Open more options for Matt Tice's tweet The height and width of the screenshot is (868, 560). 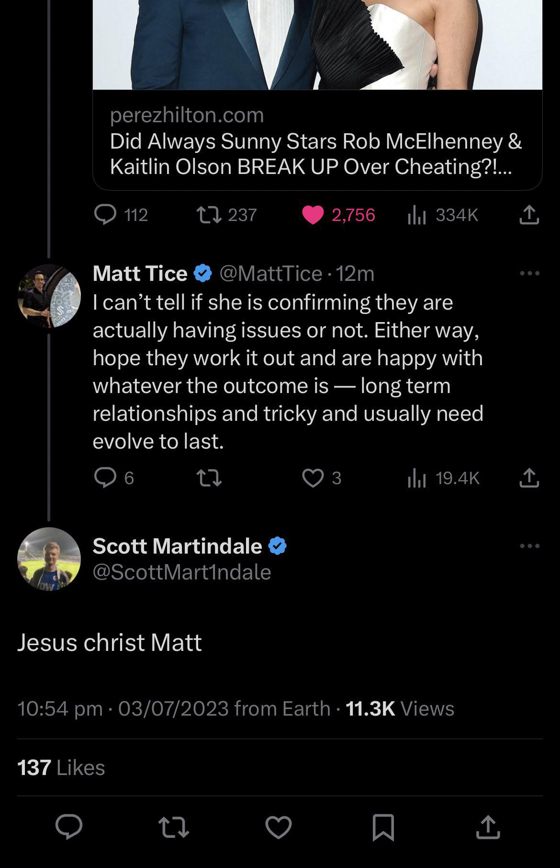[529, 273]
